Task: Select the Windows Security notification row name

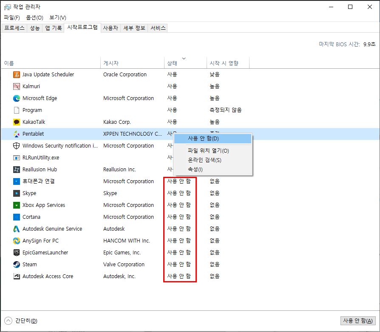Action: [x=60, y=145]
